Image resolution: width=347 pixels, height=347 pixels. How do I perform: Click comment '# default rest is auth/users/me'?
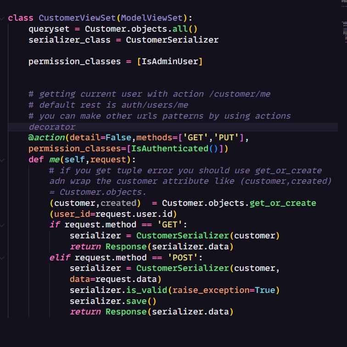[x=108, y=105]
